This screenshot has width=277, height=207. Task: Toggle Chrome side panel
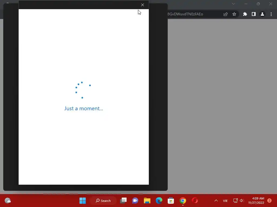(x=254, y=14)
